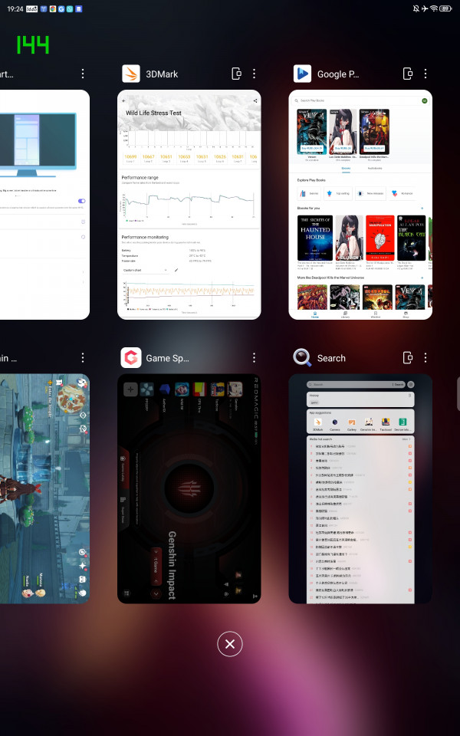
Task: Open the Genshin gameplay preview card
Action: click(44, 488)
